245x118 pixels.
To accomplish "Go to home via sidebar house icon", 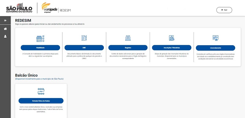I will (5, 29).
